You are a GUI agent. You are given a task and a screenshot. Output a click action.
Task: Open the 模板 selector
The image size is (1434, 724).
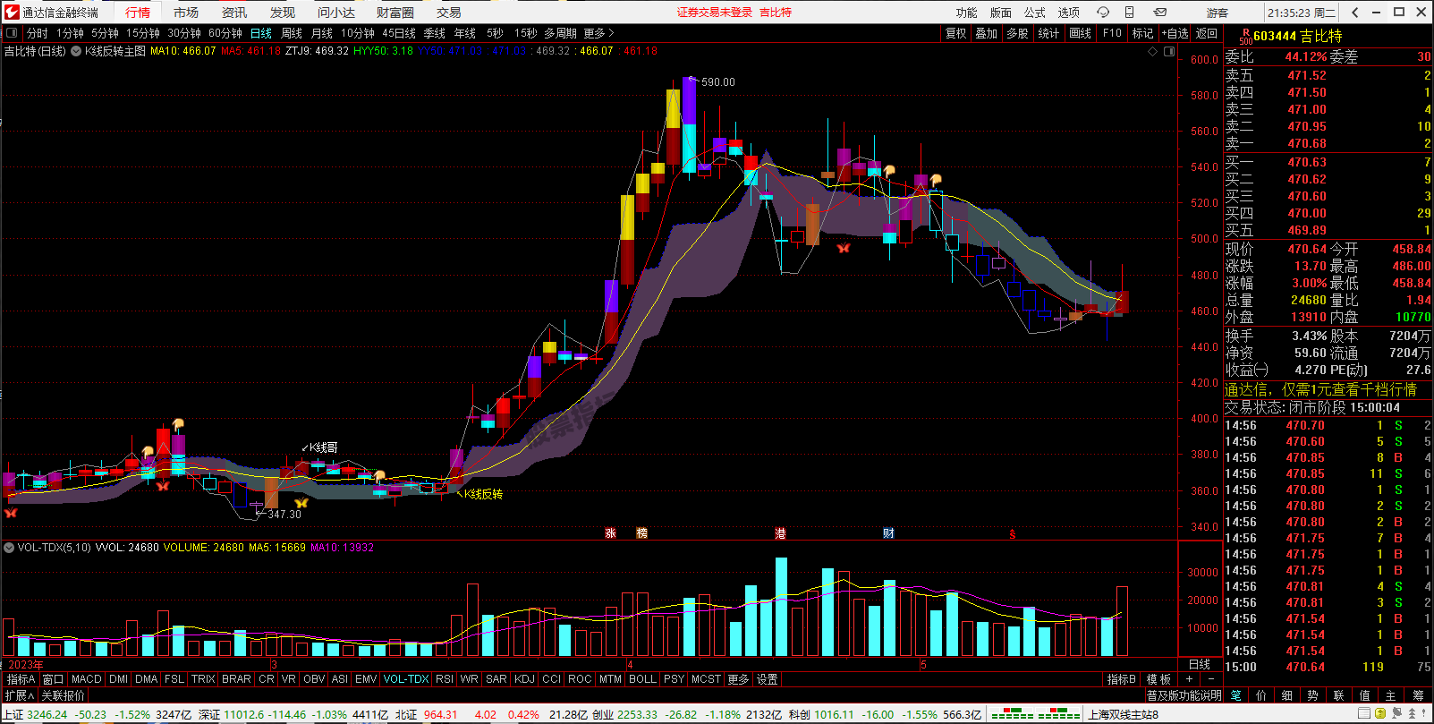pyautogui.click(x=1158, y=679)
